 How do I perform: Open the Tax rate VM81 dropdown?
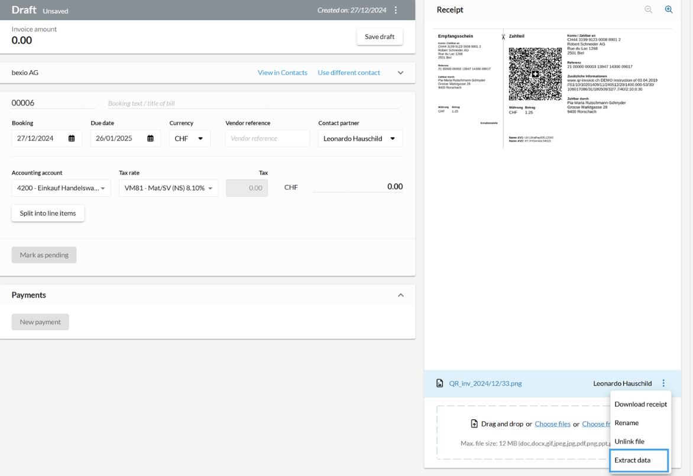coord(169,188)
